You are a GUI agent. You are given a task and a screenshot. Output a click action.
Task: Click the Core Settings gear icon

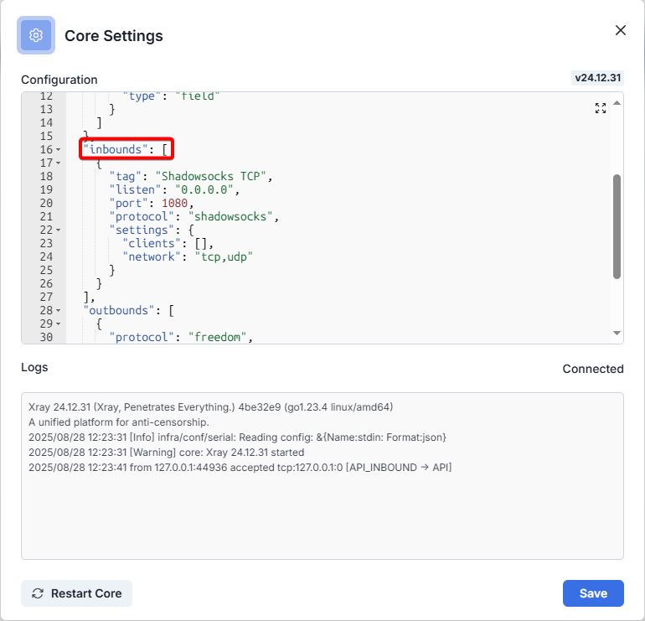(x=36, y=35)
